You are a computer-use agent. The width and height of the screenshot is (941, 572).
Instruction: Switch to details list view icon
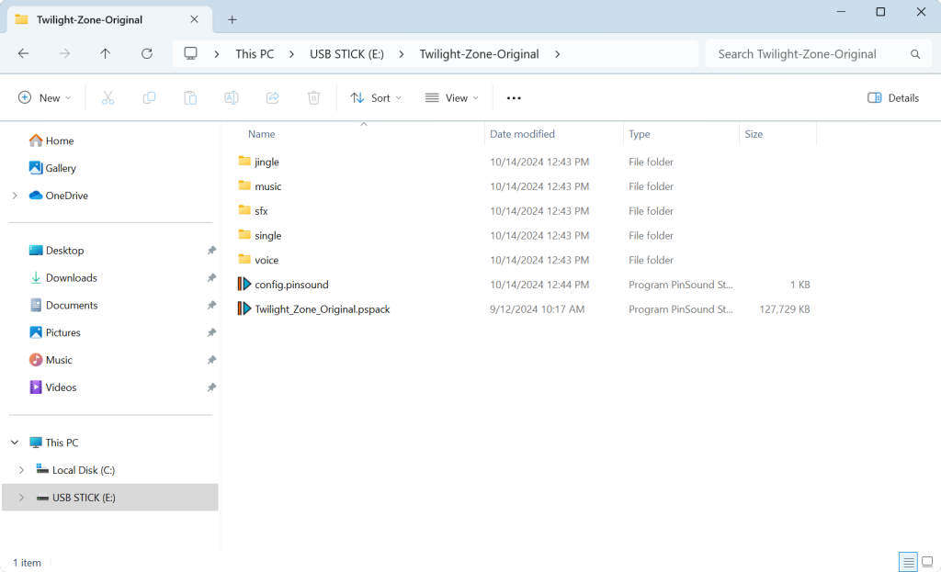908,563
